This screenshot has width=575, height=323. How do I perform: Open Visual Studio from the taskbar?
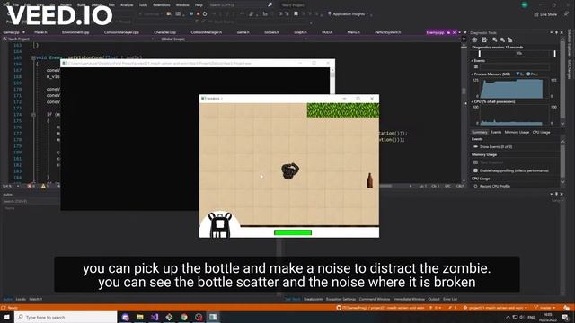155,317
